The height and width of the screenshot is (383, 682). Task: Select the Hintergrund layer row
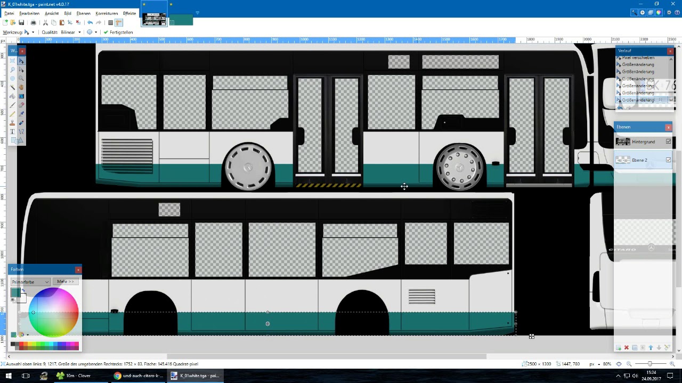pyautogui.click(x=644, y=141)
